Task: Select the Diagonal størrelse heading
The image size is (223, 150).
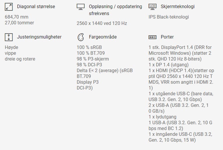Action: tap(36, 6)
